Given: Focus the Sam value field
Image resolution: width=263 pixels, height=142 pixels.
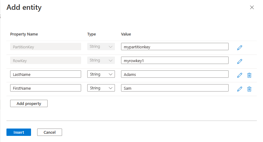Looking at the screenshot, I should click(x=175, y=88).
